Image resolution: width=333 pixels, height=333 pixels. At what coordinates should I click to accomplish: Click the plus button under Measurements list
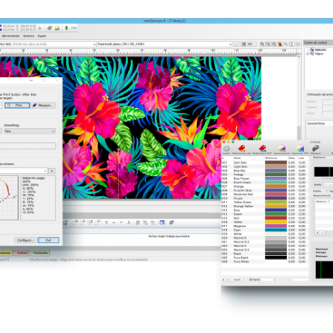pos(318,233)
